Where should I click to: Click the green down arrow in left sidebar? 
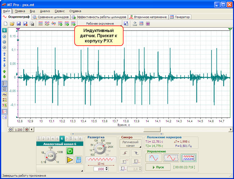[4, 76]
